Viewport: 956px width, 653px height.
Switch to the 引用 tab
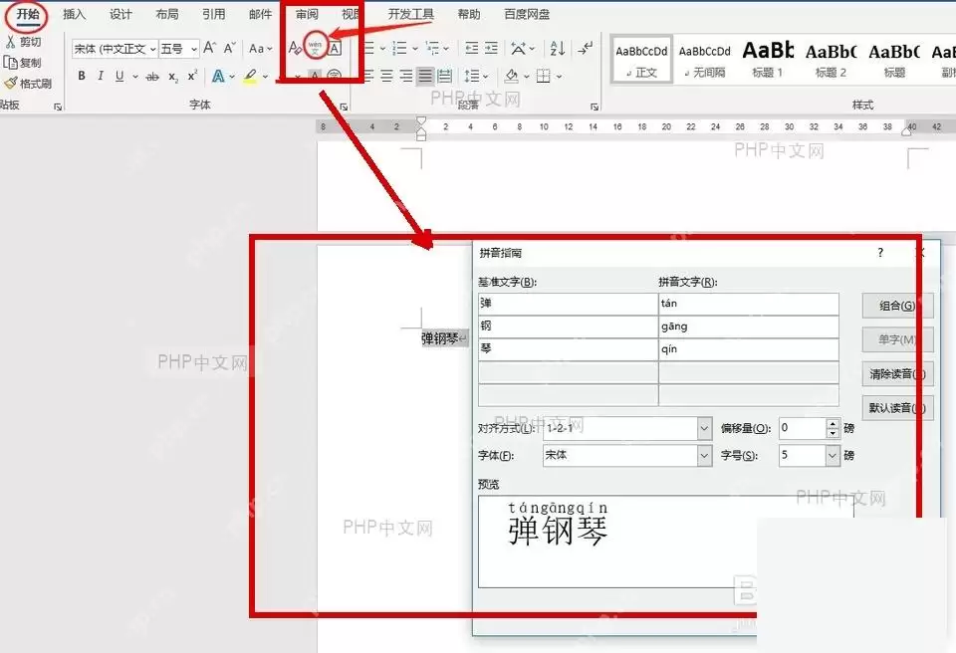pos(213,13)
